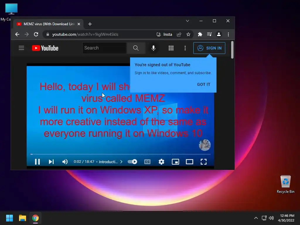Image resolution: width=300 pixels, height=225 pixels.
Task: Open the network tray icon
Action: click(264, 218)
